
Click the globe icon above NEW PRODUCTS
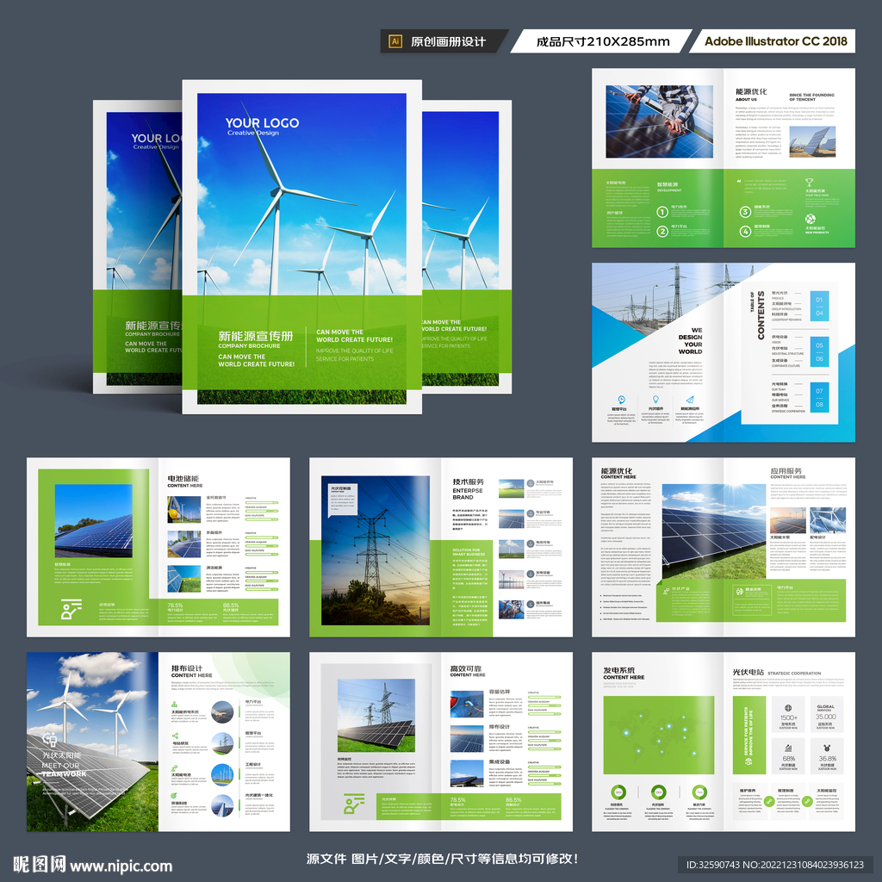(810, 219)
